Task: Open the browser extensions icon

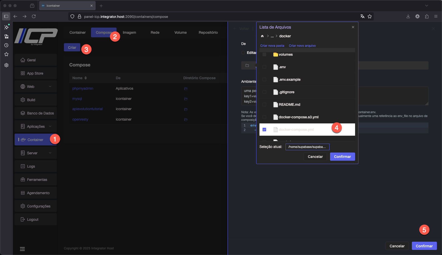Action: point(427,16)
